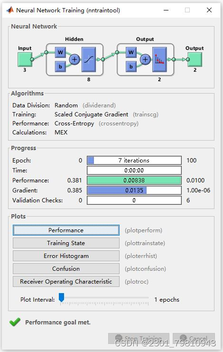
Task: Click the '1 epochs' interval value
Action: click(x=167, y=300)
